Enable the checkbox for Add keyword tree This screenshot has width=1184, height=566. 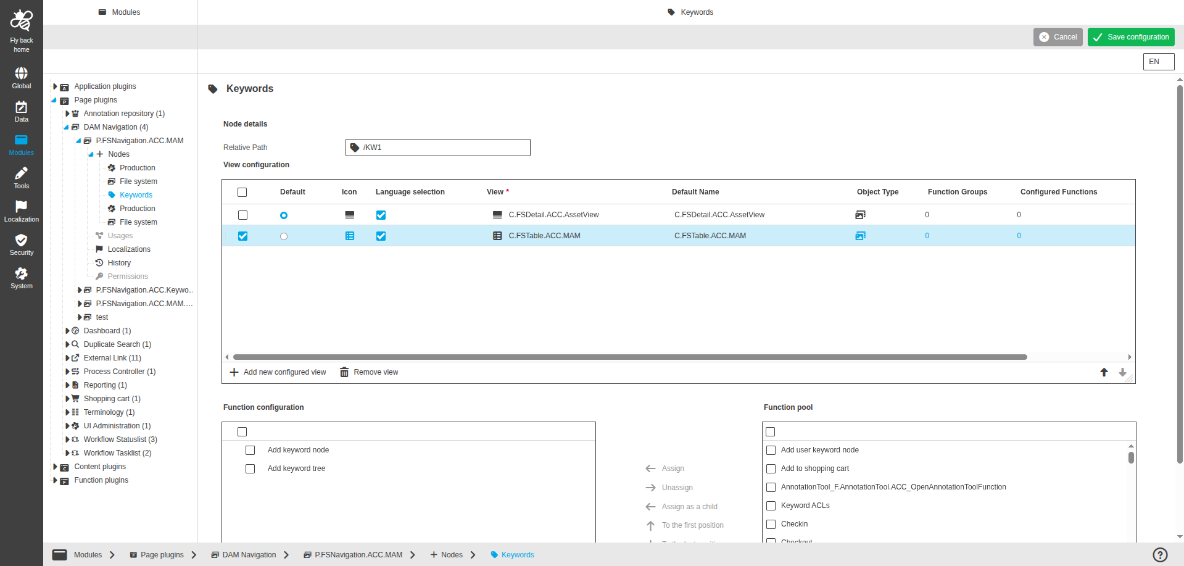point(250,468)
